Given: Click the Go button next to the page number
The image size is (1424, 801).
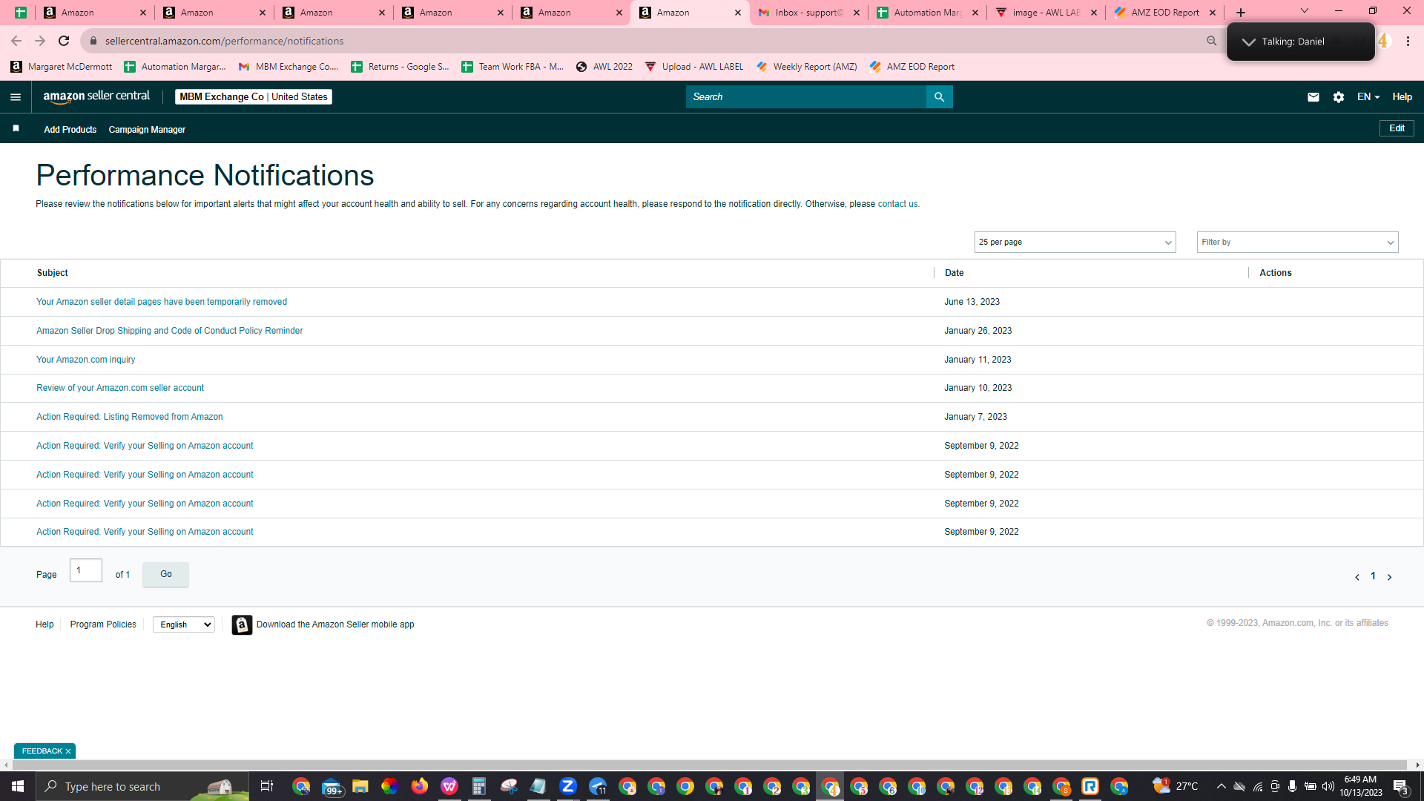Looking at the screenshot, I should coord(165,574).
